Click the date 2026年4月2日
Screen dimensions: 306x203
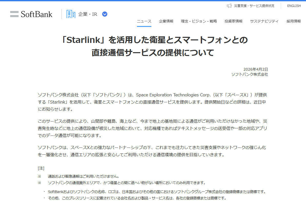point(256,69)
